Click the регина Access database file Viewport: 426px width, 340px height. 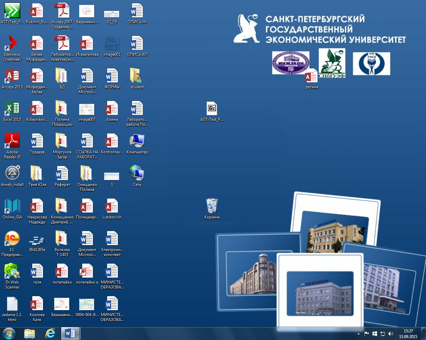click(312, 77)
